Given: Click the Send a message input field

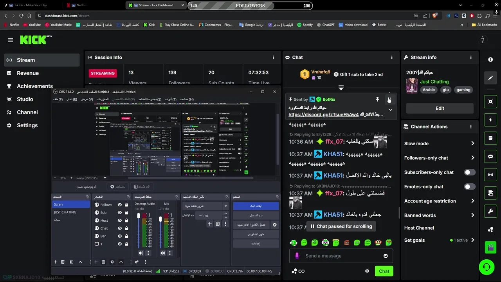Looking at the screenshot, I should coord(341,256).
